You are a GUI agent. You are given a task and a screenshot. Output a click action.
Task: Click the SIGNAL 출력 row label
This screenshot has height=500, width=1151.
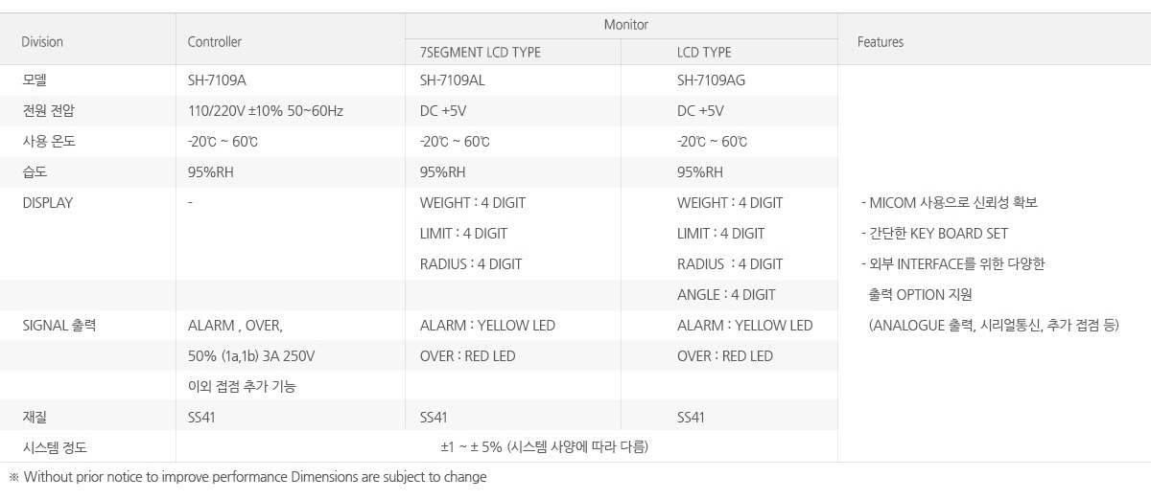point(59,326)
